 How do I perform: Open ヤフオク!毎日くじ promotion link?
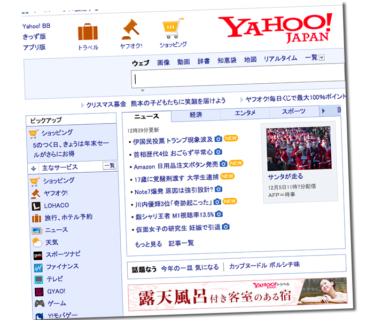tap(295, 98)
